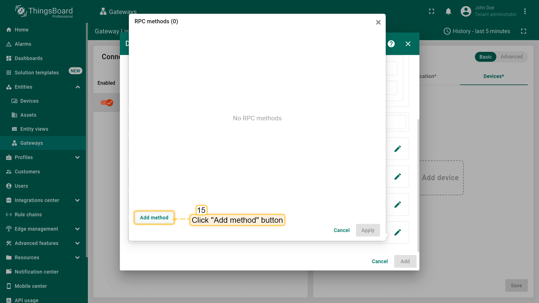Click the Add method button
Image resolution: width=539 pixels, height=303 pixels.
154,218
